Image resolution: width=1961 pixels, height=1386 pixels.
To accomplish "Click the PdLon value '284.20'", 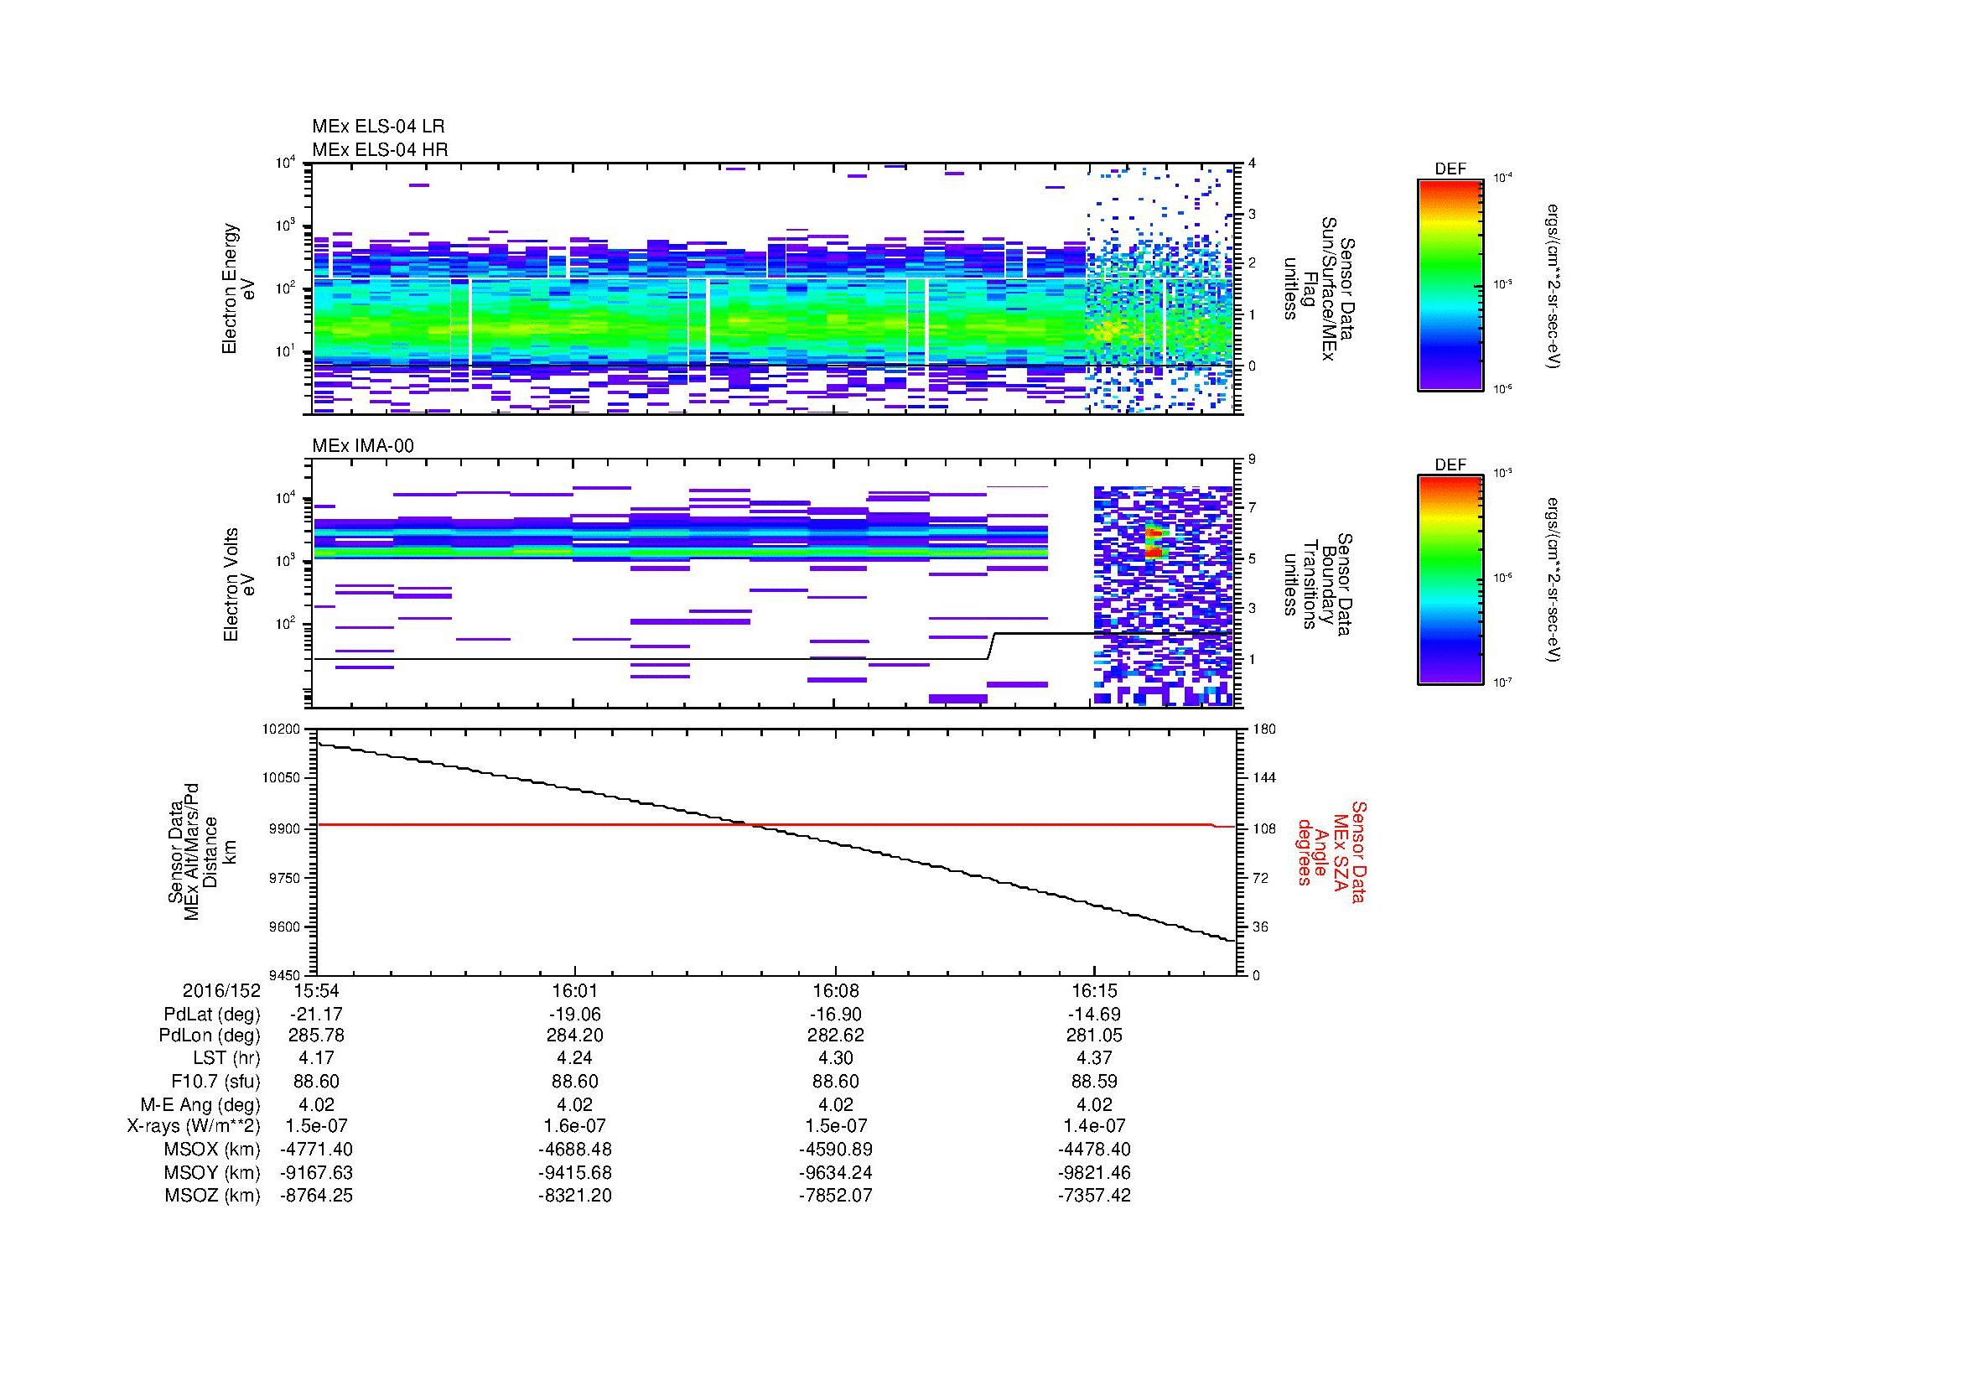I will pyautogui.click(x=575, y=1036).
